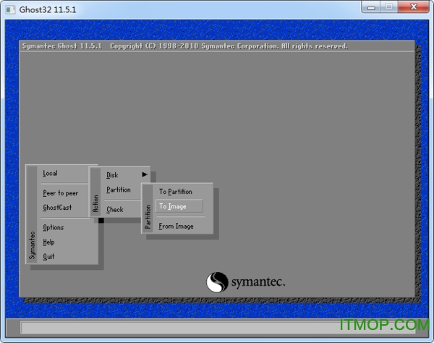The height and width of the screenshot is (343, 434).
Task: Click the Symantec yin-yang logo
Action: pos(218,281)
